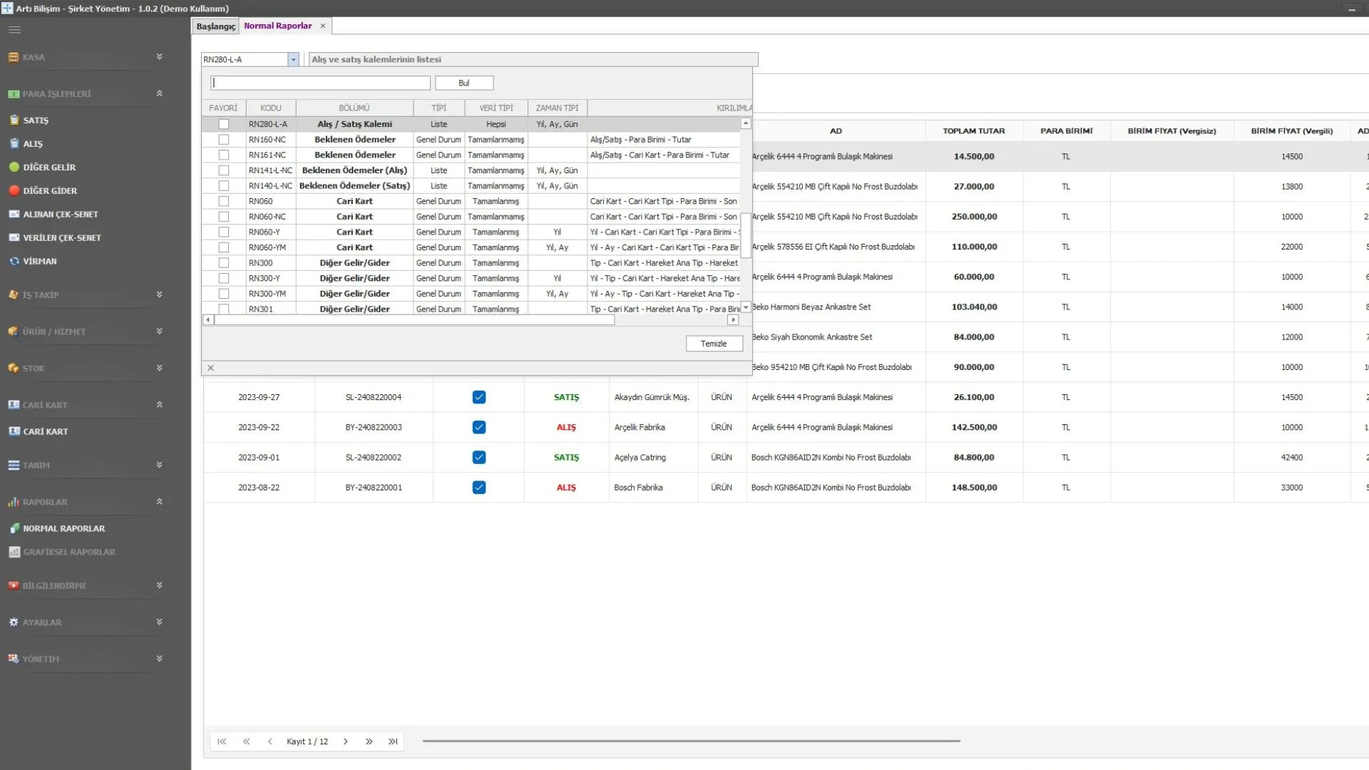Click the KASA section icon

coord(13,57)
